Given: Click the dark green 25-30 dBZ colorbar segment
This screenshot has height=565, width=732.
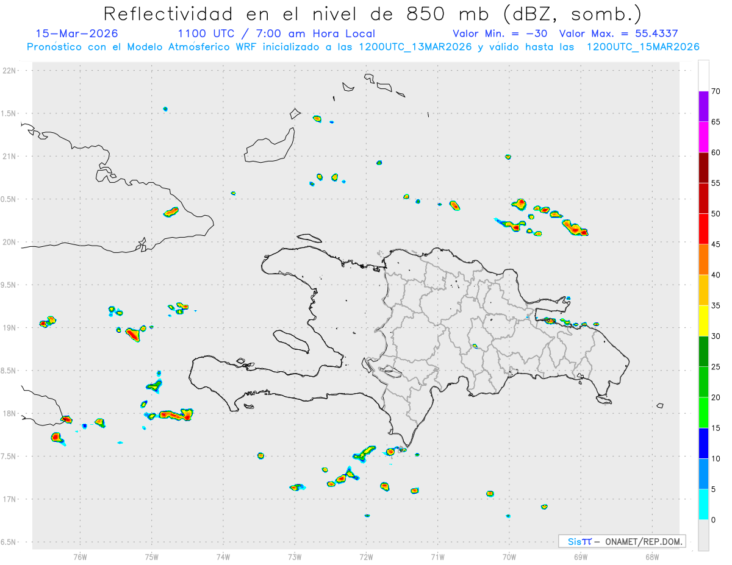Looking at the screenshot, I should pyautogui.click(x=703, y=352).
